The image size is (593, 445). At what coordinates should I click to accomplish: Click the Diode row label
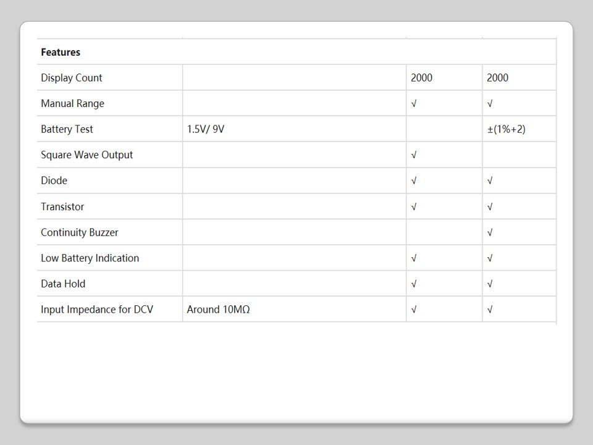pyautogui.click(x=54, y=180)
